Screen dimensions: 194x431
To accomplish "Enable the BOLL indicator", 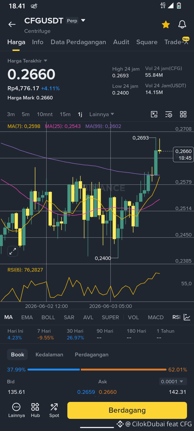I will pos(48,317).
